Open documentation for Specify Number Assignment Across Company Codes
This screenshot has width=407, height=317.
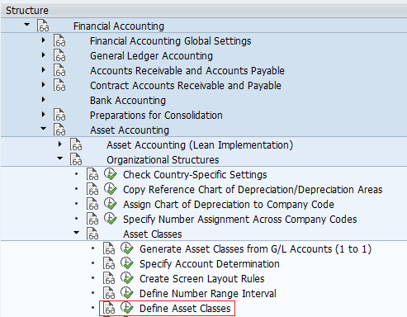92,219
